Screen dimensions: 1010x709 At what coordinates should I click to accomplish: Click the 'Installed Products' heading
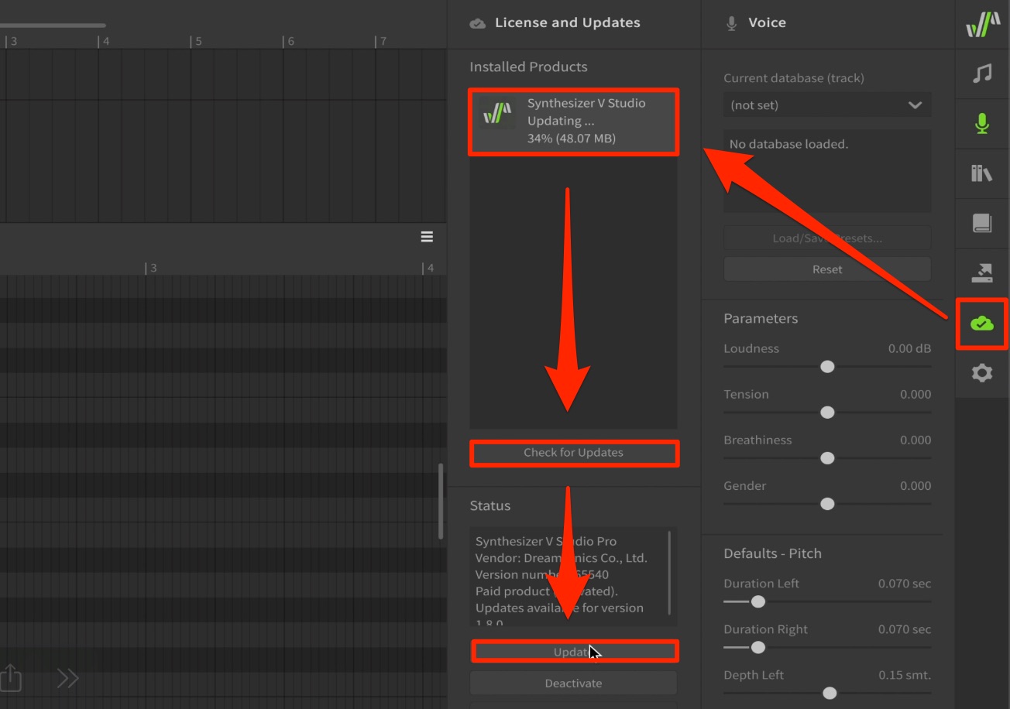[x=528, y=67]
